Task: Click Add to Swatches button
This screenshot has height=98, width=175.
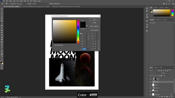Action: point(94,26)
